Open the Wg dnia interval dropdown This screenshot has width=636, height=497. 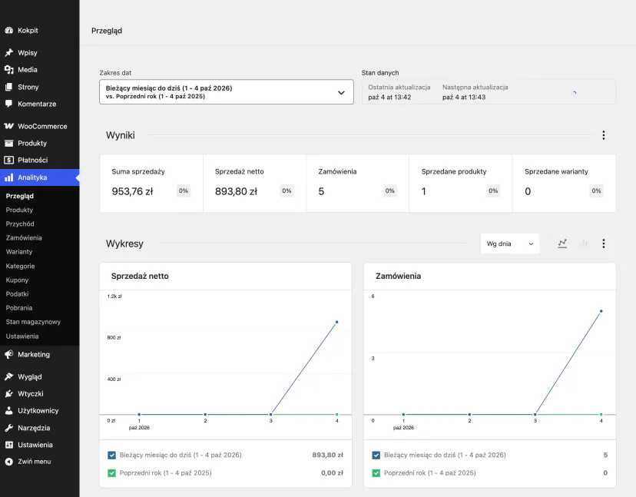point(510,244)
